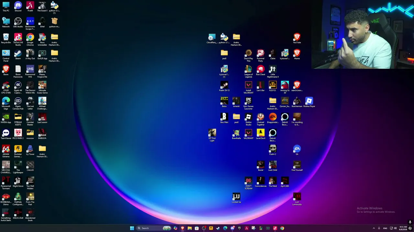Open the STREAM ASSETS folder
The image size is (414, 232).
coord(18,119)
